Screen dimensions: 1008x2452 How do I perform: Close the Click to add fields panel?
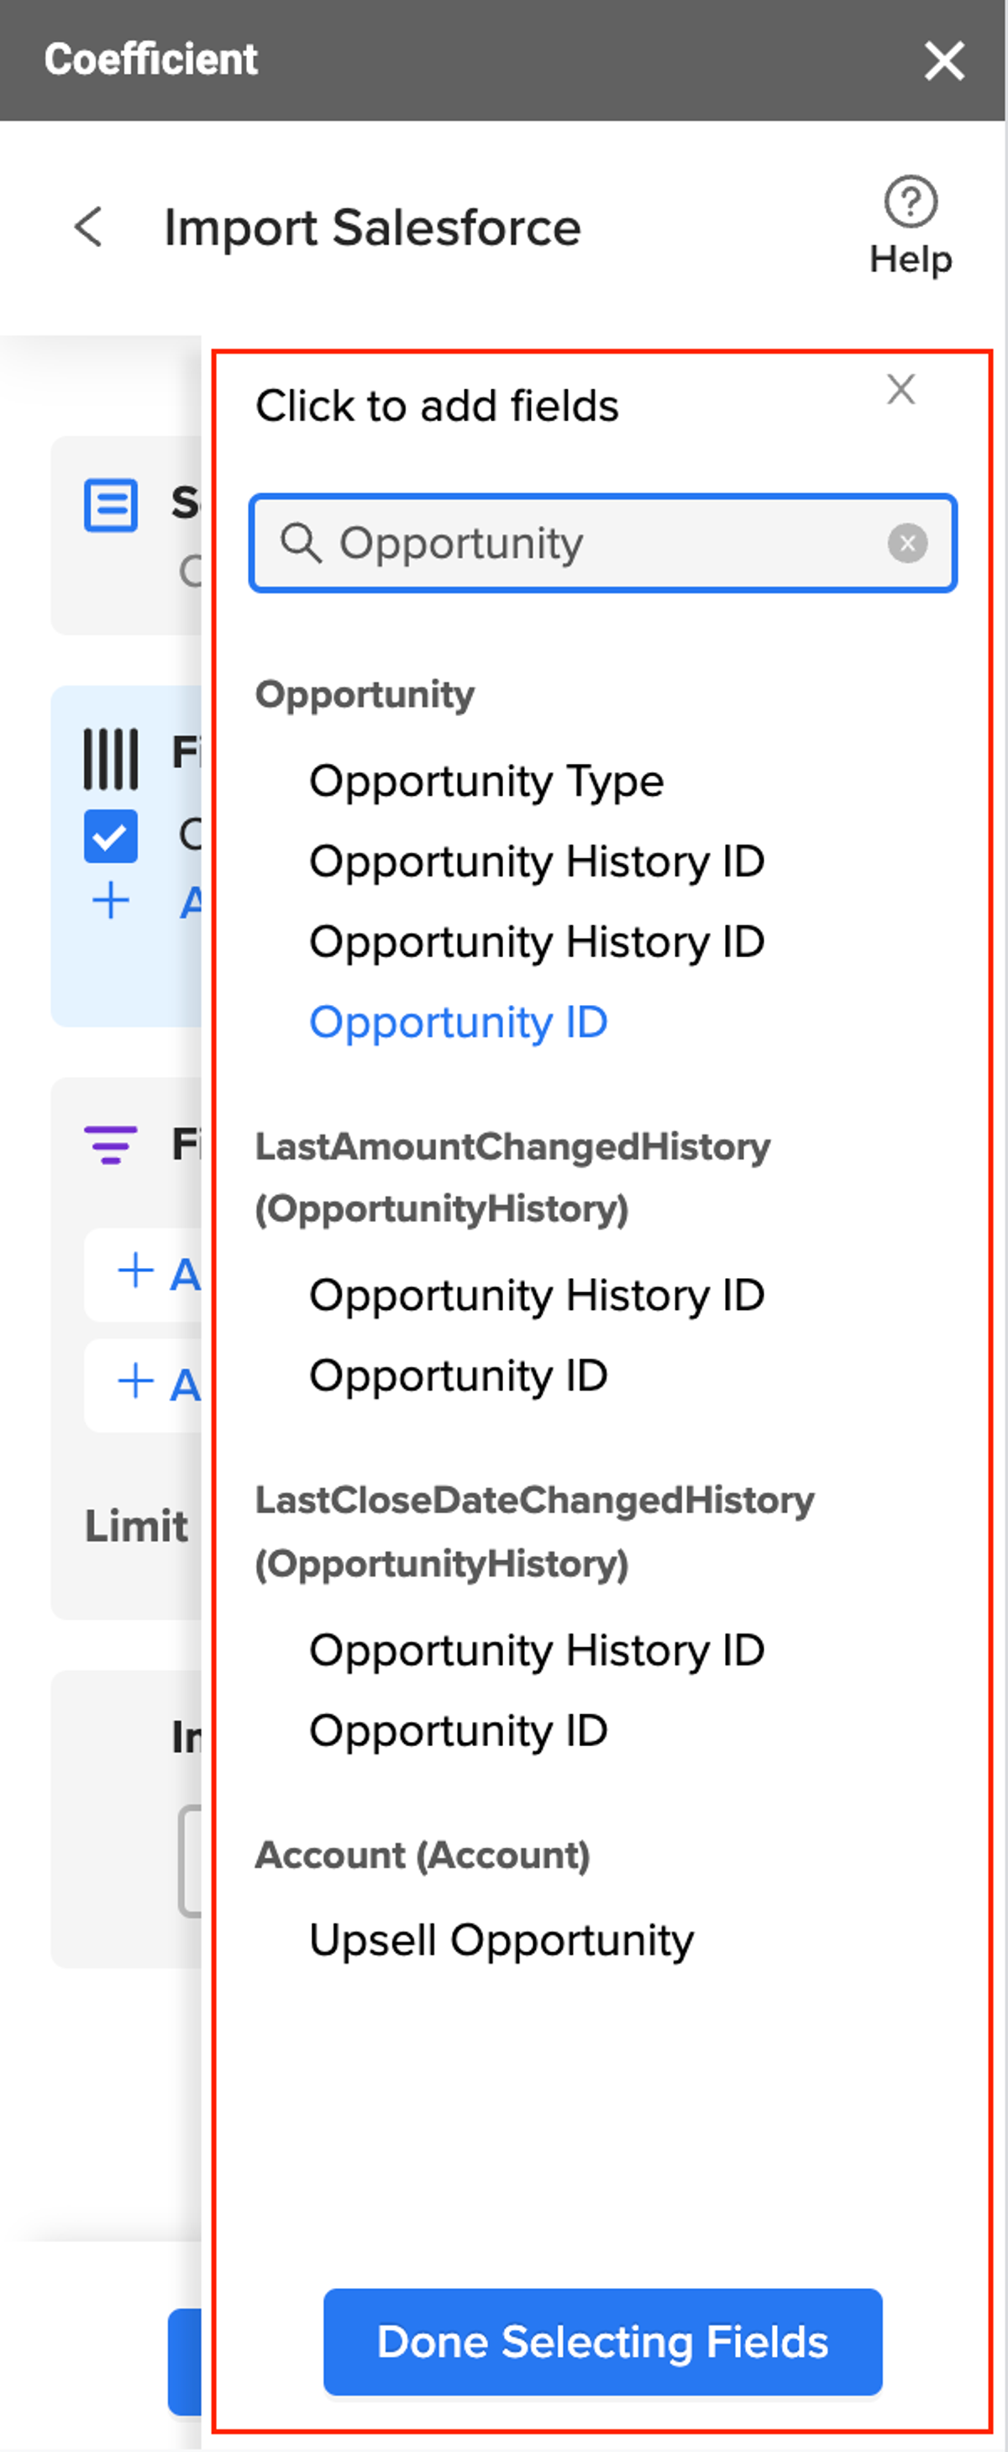[900, 389]
